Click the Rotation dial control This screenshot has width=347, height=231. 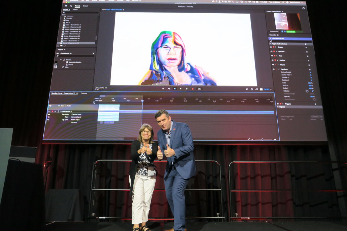(x=307, y=91)
